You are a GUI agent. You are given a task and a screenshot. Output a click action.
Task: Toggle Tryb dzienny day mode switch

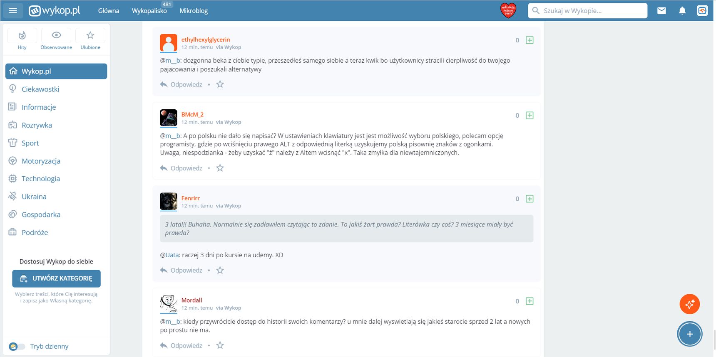point(17,347)
